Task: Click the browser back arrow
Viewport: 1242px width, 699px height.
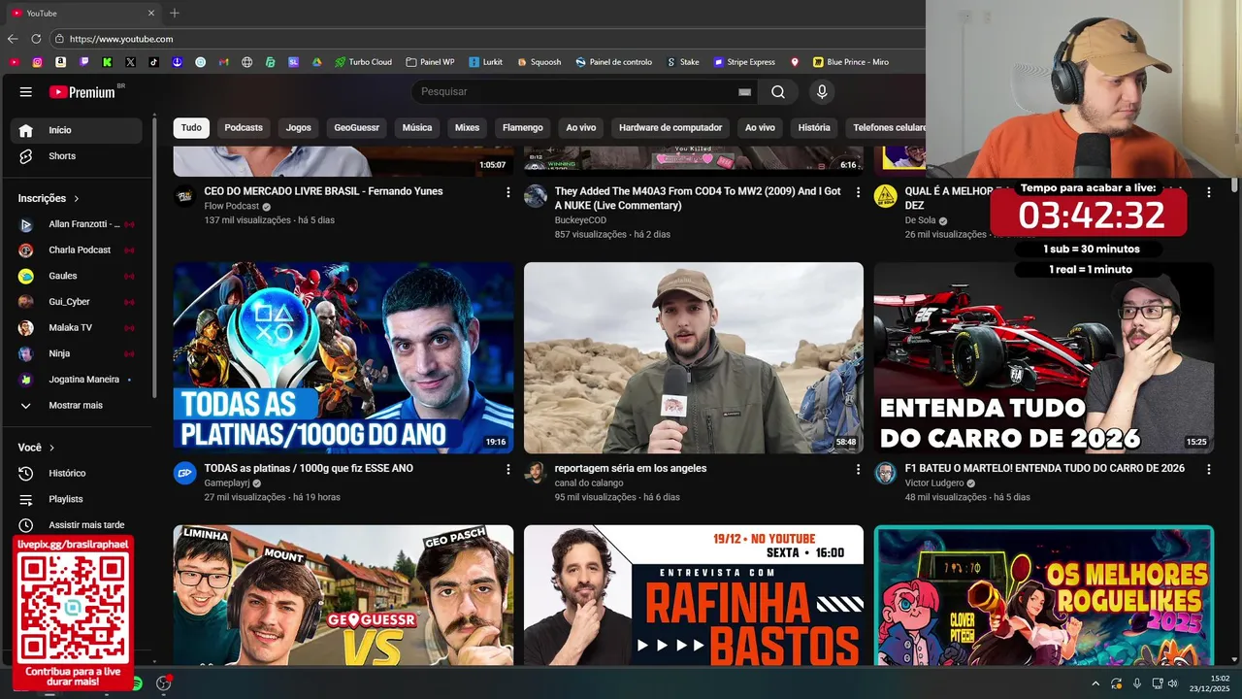Action: [x=13, y=39]
